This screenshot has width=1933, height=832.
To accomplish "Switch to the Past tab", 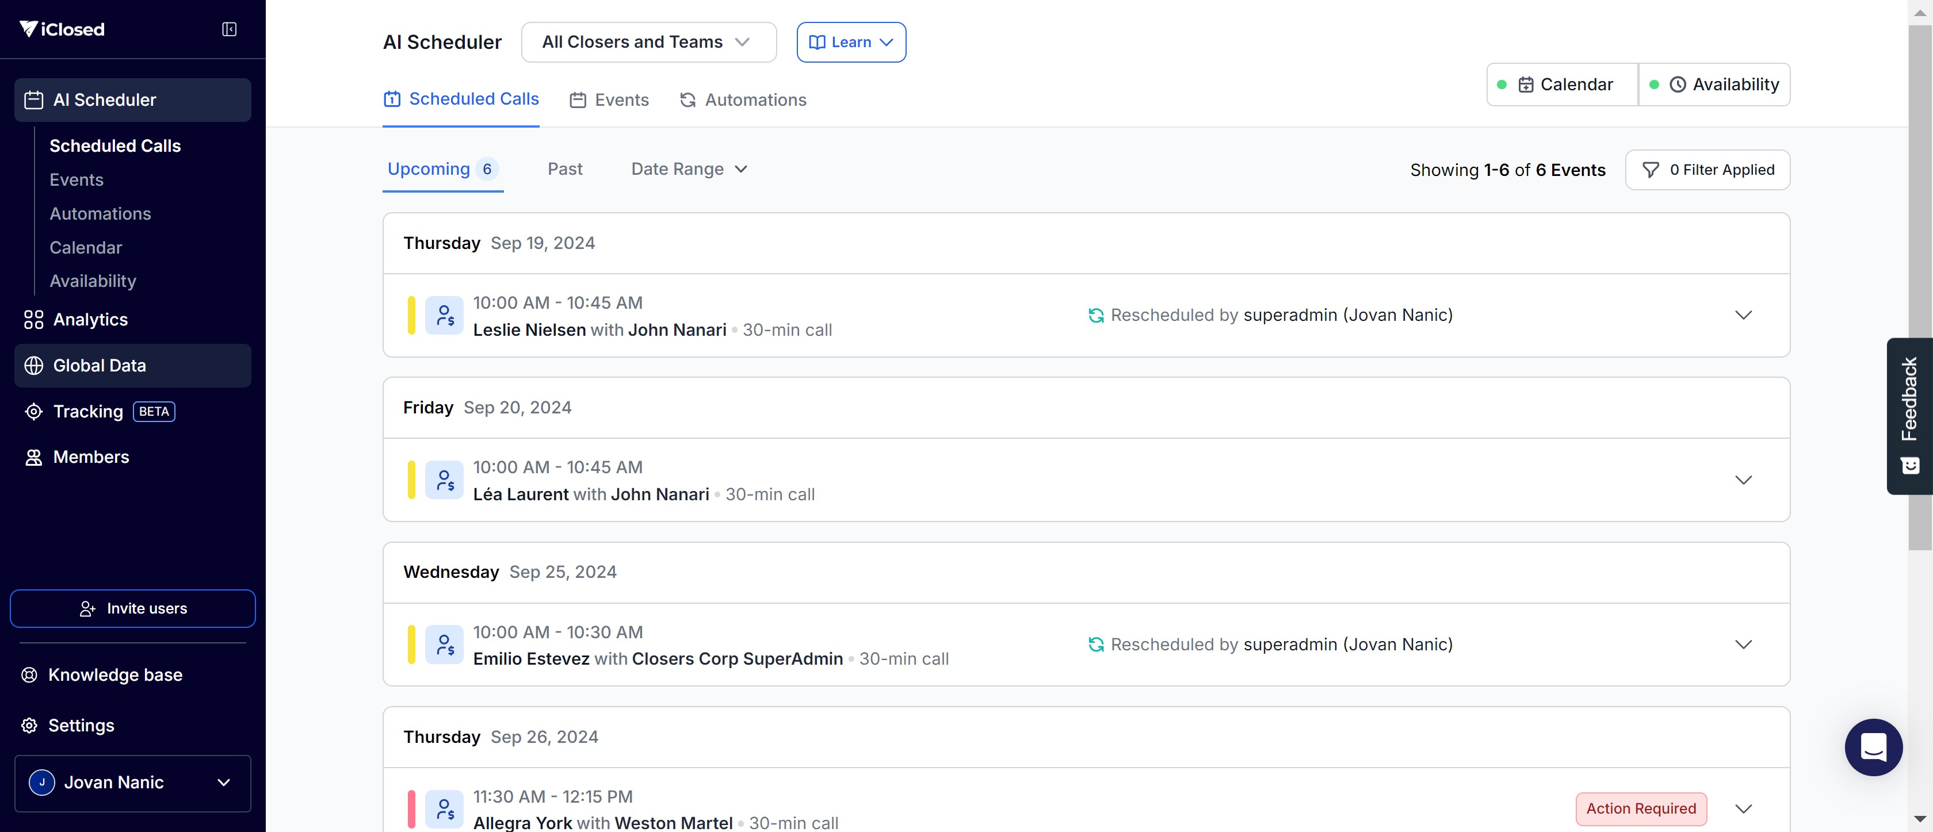I will 564,170.
